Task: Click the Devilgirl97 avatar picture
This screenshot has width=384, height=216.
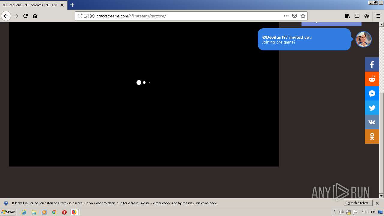Action: pos(364,39)
